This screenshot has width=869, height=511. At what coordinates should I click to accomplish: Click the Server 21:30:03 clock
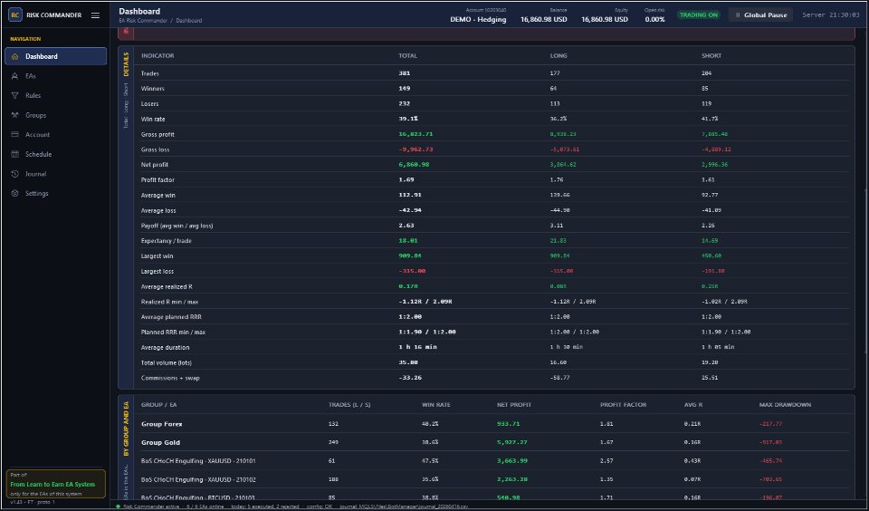point(830,15)
